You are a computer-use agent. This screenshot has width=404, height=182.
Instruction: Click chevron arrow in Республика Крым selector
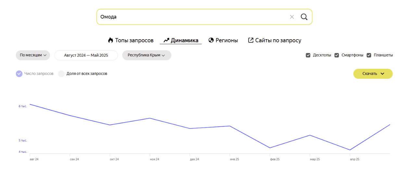coord(163,55)
